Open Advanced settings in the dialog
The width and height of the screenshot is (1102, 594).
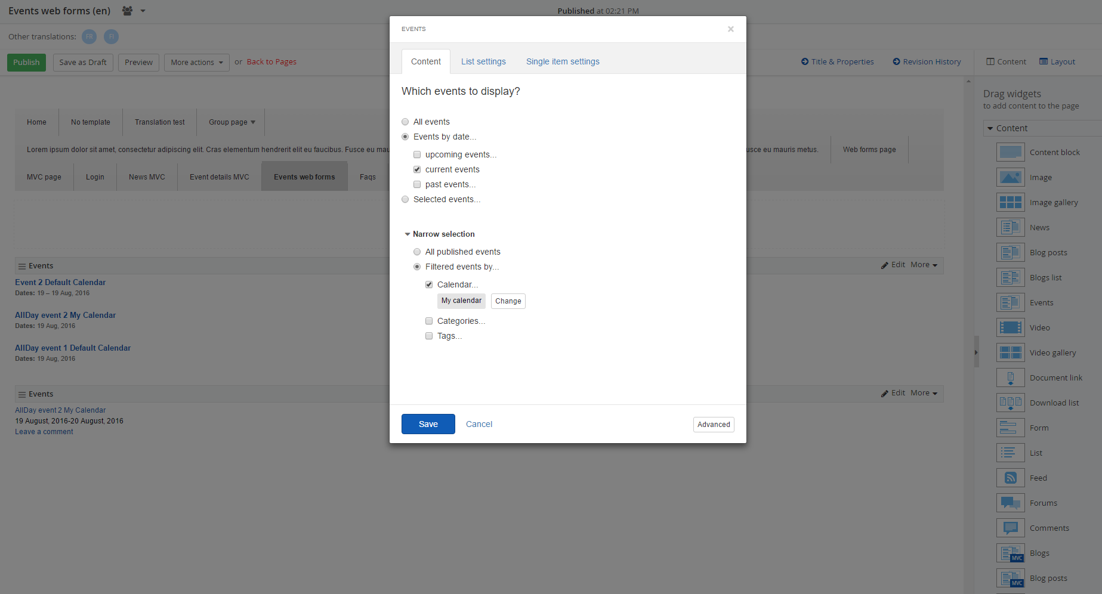click(714, 425)
